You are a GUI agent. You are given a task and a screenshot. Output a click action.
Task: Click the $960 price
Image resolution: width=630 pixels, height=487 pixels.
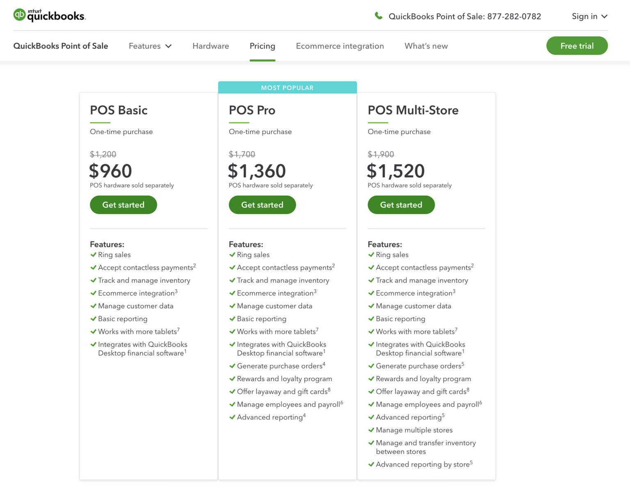click(111, 171)
